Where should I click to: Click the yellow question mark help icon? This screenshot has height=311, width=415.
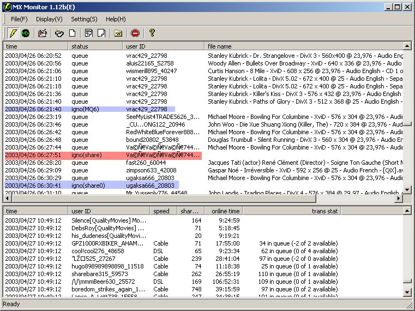[x=152, y=33]
